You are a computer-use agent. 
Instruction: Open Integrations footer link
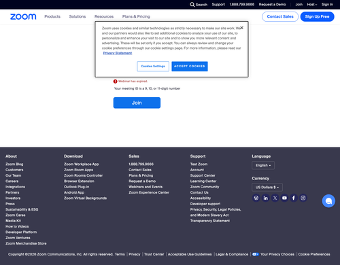point(15,187)
